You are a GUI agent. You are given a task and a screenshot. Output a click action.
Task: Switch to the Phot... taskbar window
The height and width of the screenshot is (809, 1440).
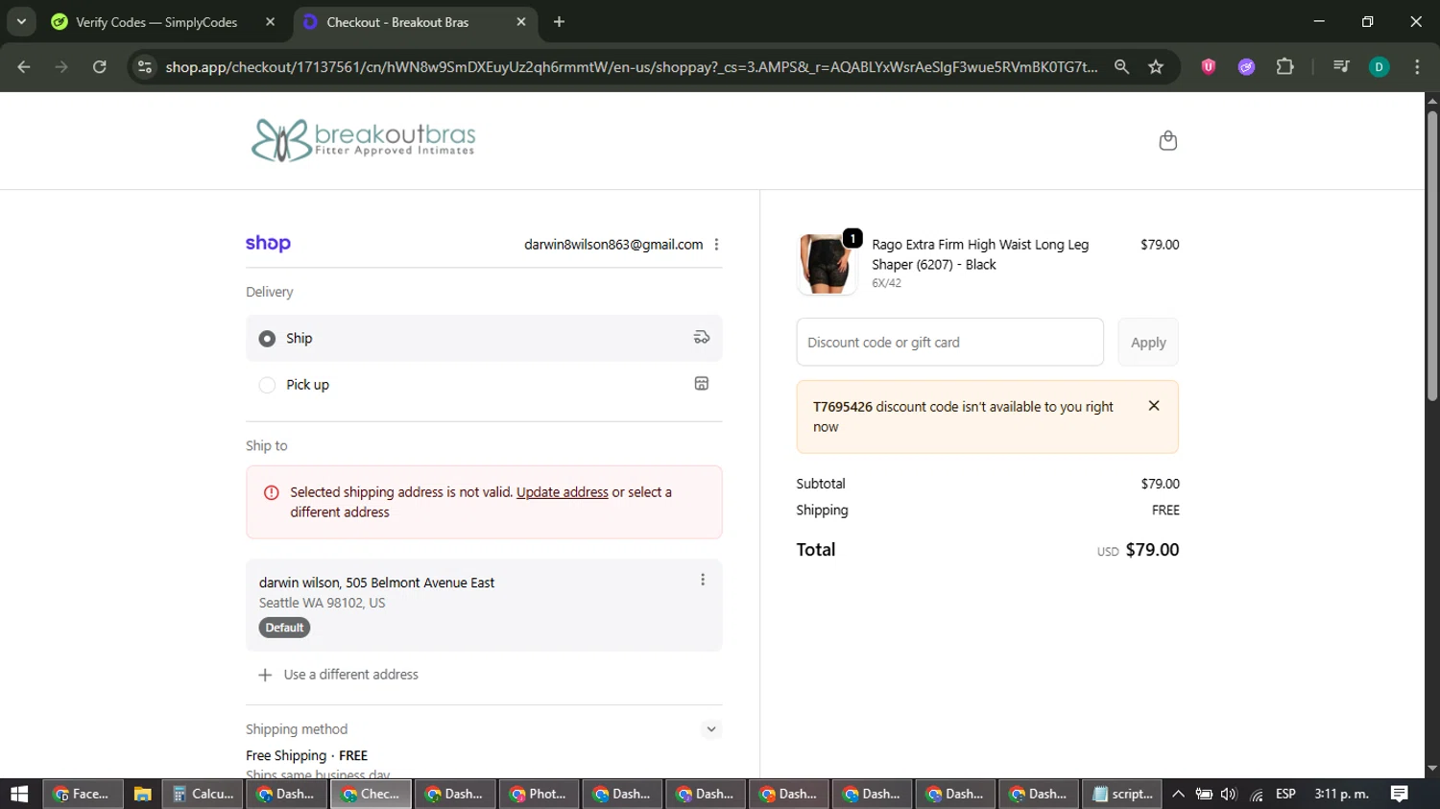point(539,794)
